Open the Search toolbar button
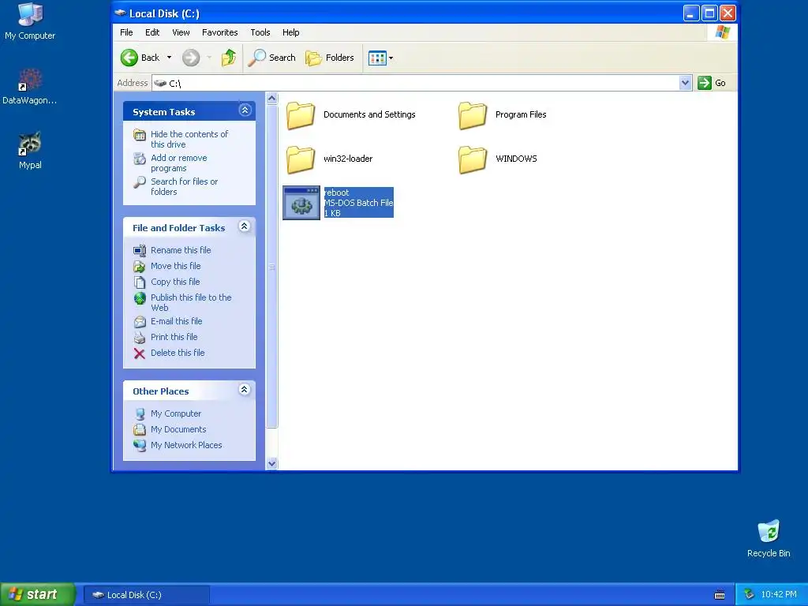 pos(272,58)
